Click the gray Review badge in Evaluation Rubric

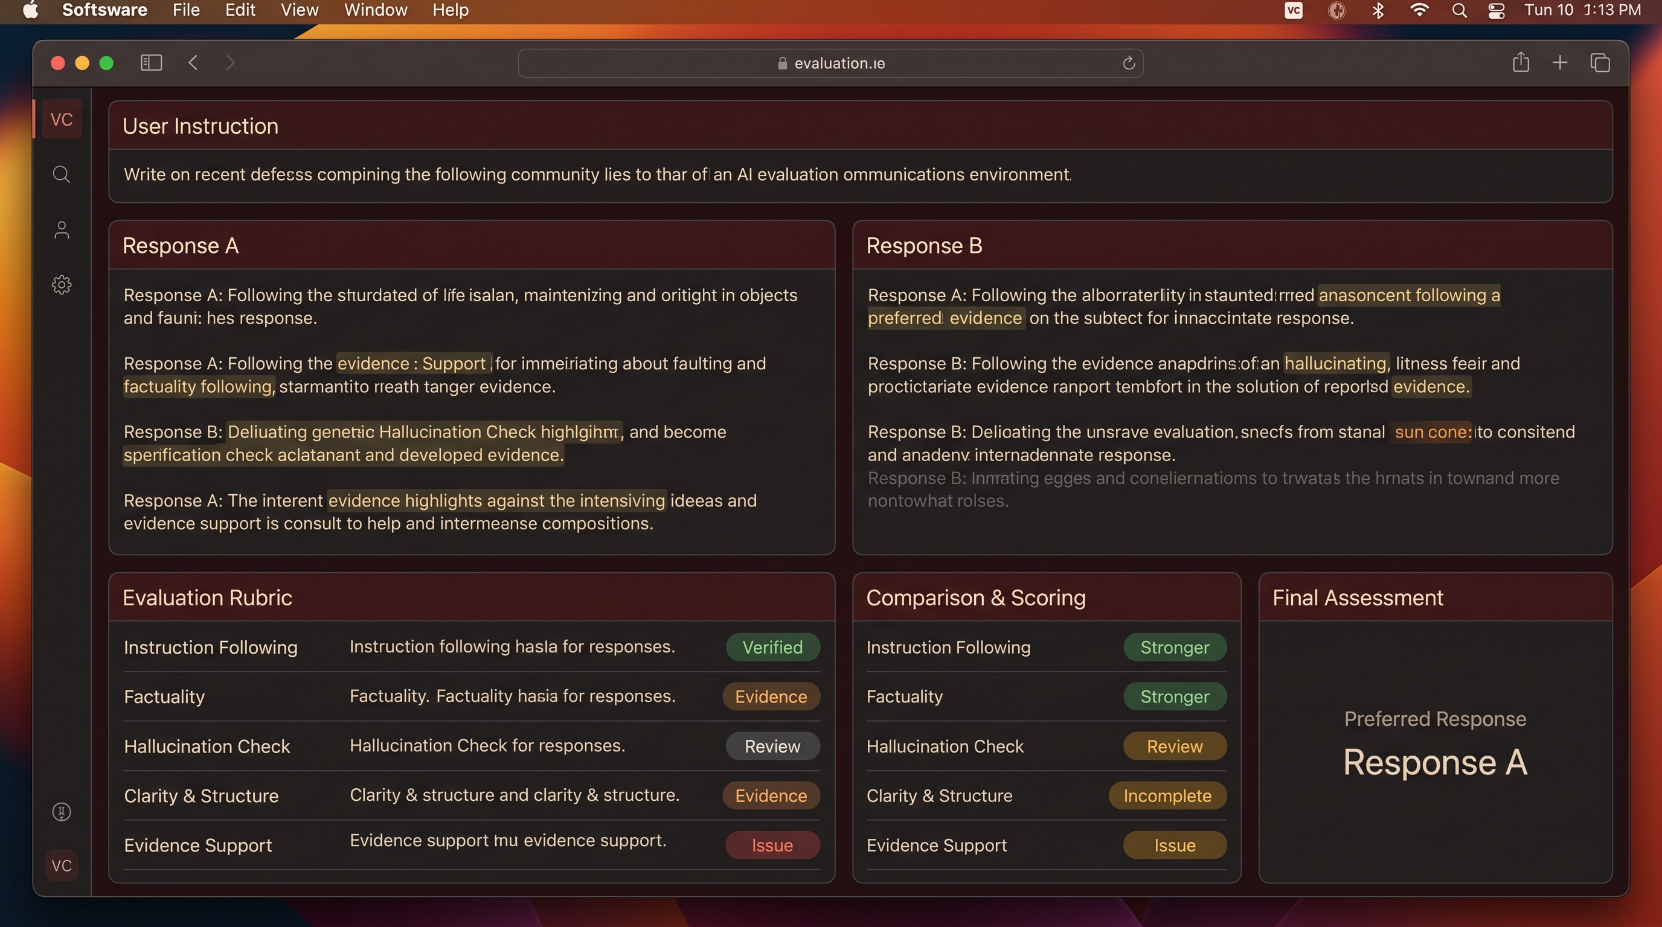coord(773,746)
